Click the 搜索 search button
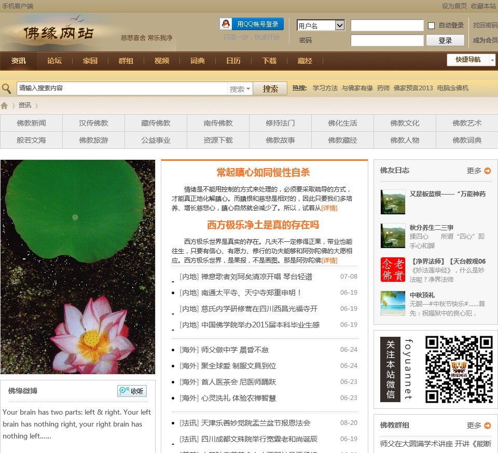Viewport: 498px width, 453px height. pyautogui.click(x=270, y=89)
